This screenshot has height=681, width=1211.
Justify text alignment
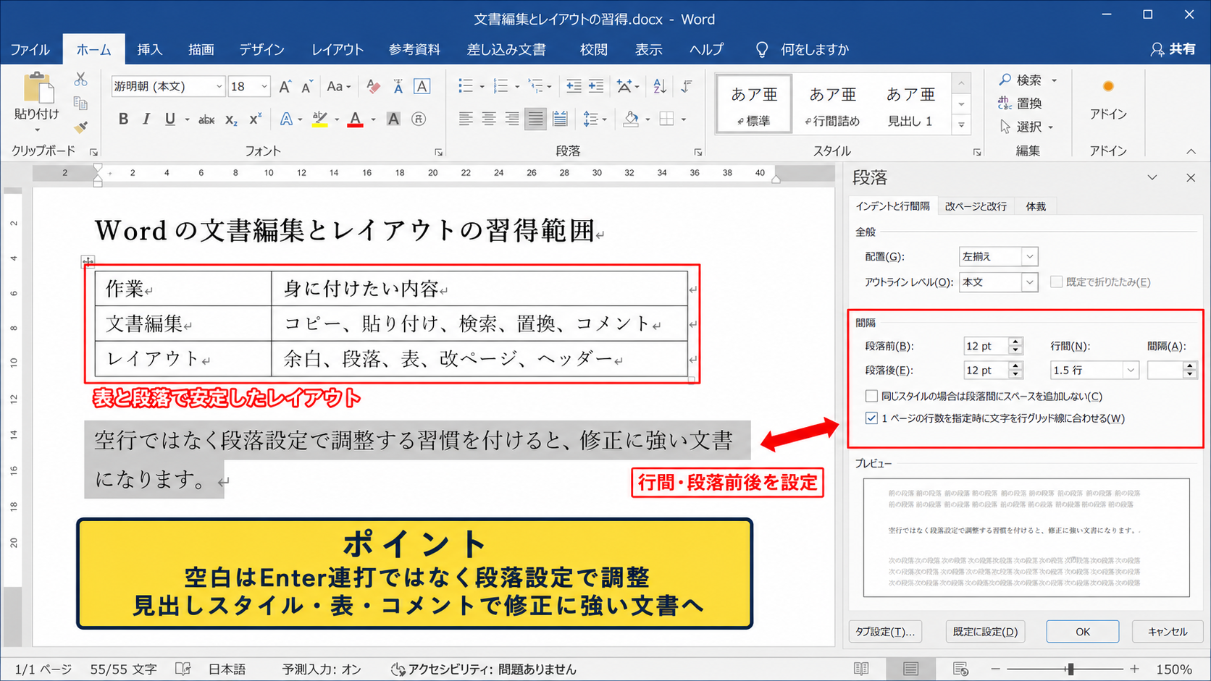pyautogui.click(x=535, y=119)
